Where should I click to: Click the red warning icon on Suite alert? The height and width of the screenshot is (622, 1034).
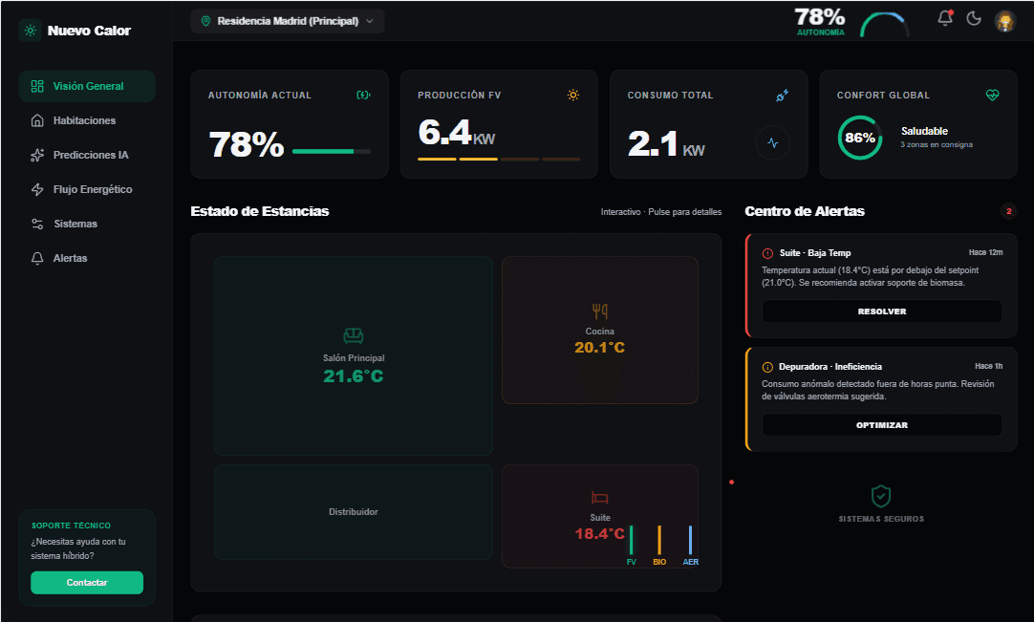coord(767,253)
